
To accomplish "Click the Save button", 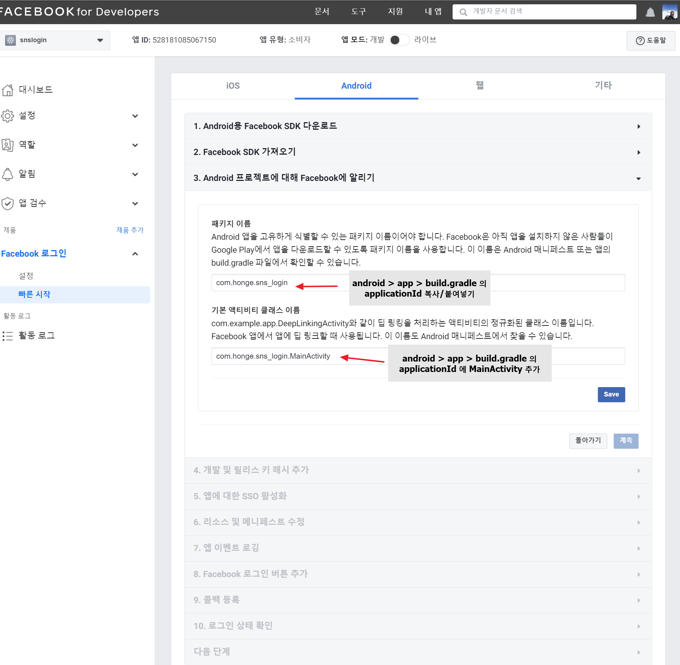I will tap(611, 394).
